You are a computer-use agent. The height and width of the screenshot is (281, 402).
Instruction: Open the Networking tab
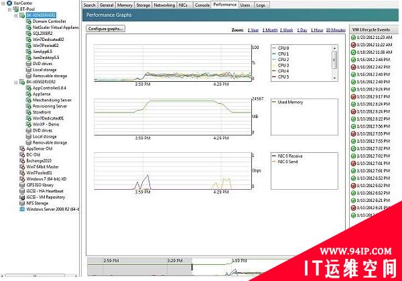pos(164,5)
